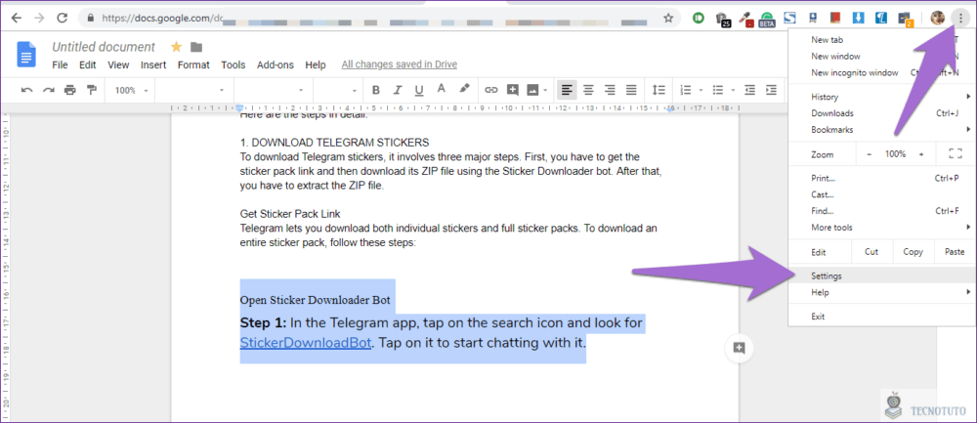Open the 100% zoom dropdown in toolbar
The image size is (977, 423).
point(132,90)
